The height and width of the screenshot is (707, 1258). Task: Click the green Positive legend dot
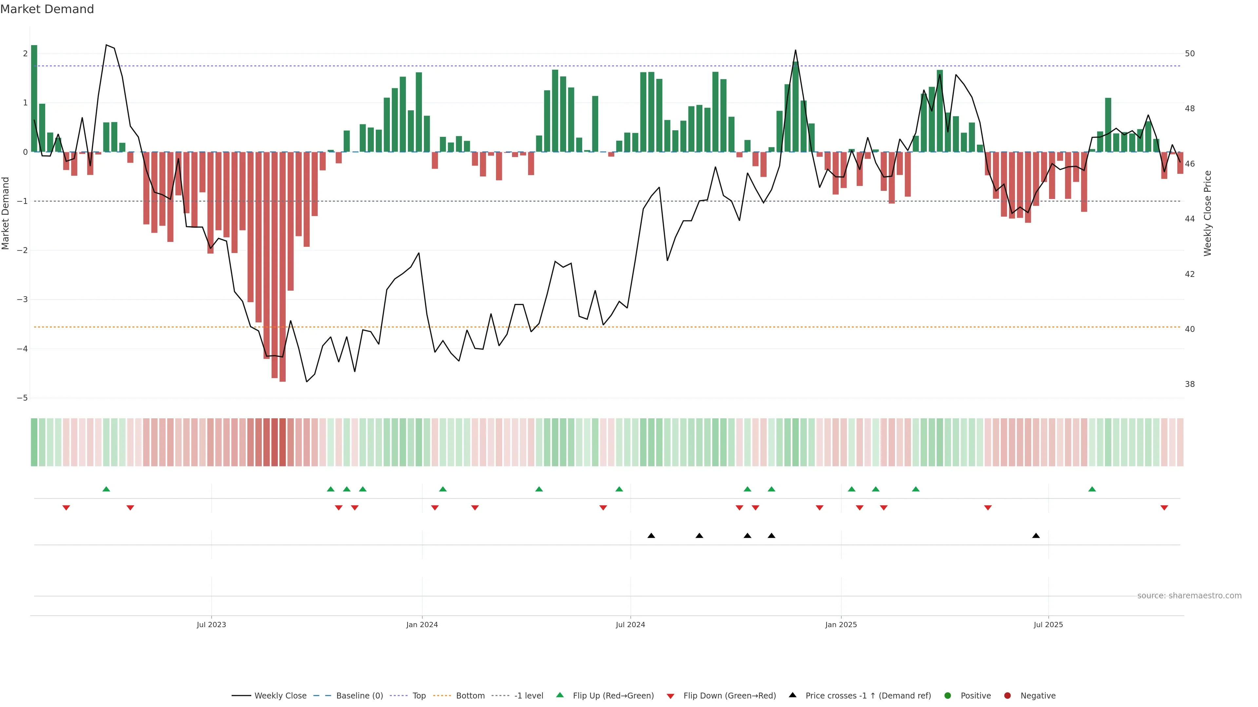[x=948, y=696]
